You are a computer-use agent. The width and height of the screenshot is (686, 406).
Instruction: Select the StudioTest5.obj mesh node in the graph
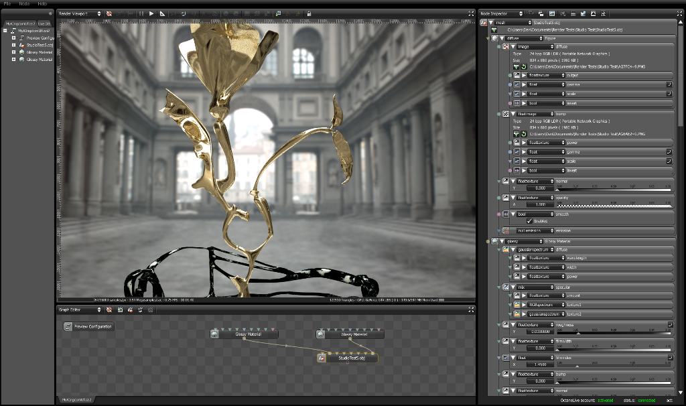click(348, 358)
